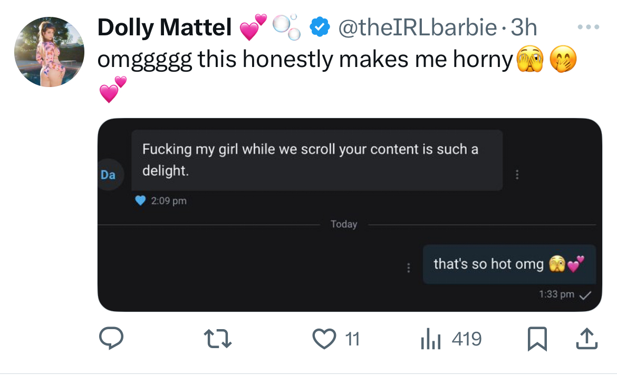617x375 pixels.
Task: Like the tweet with heart icon
Action: pyautogui.click(x=324, y=339)
